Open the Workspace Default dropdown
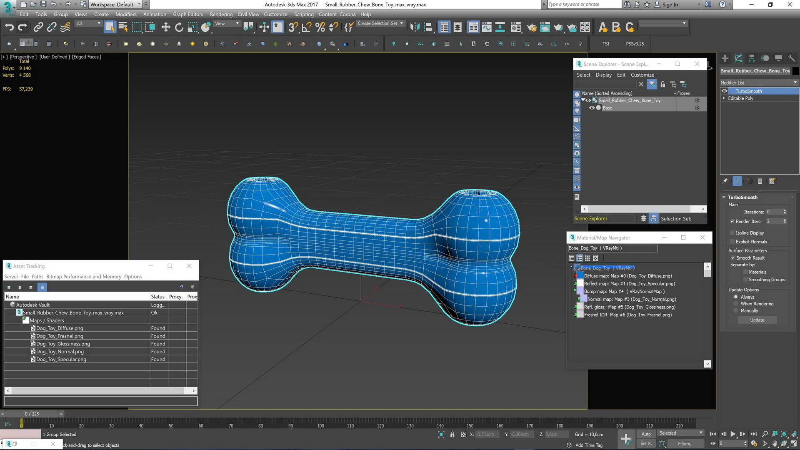 [116, 5]
